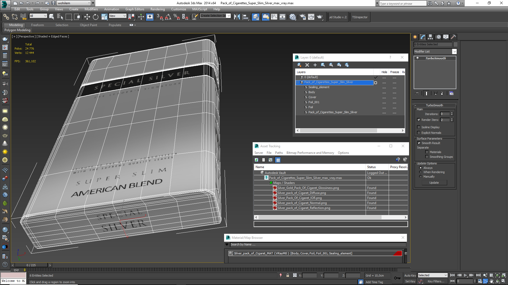Click the Mirror tool icon
Screen dimensions: 508x285
click(x=237, y=17)
